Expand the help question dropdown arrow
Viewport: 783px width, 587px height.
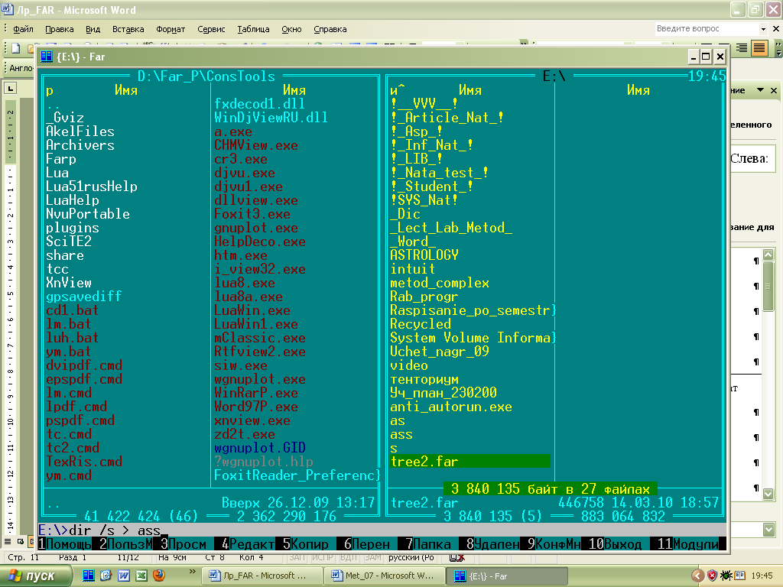(x=763, y=29)
